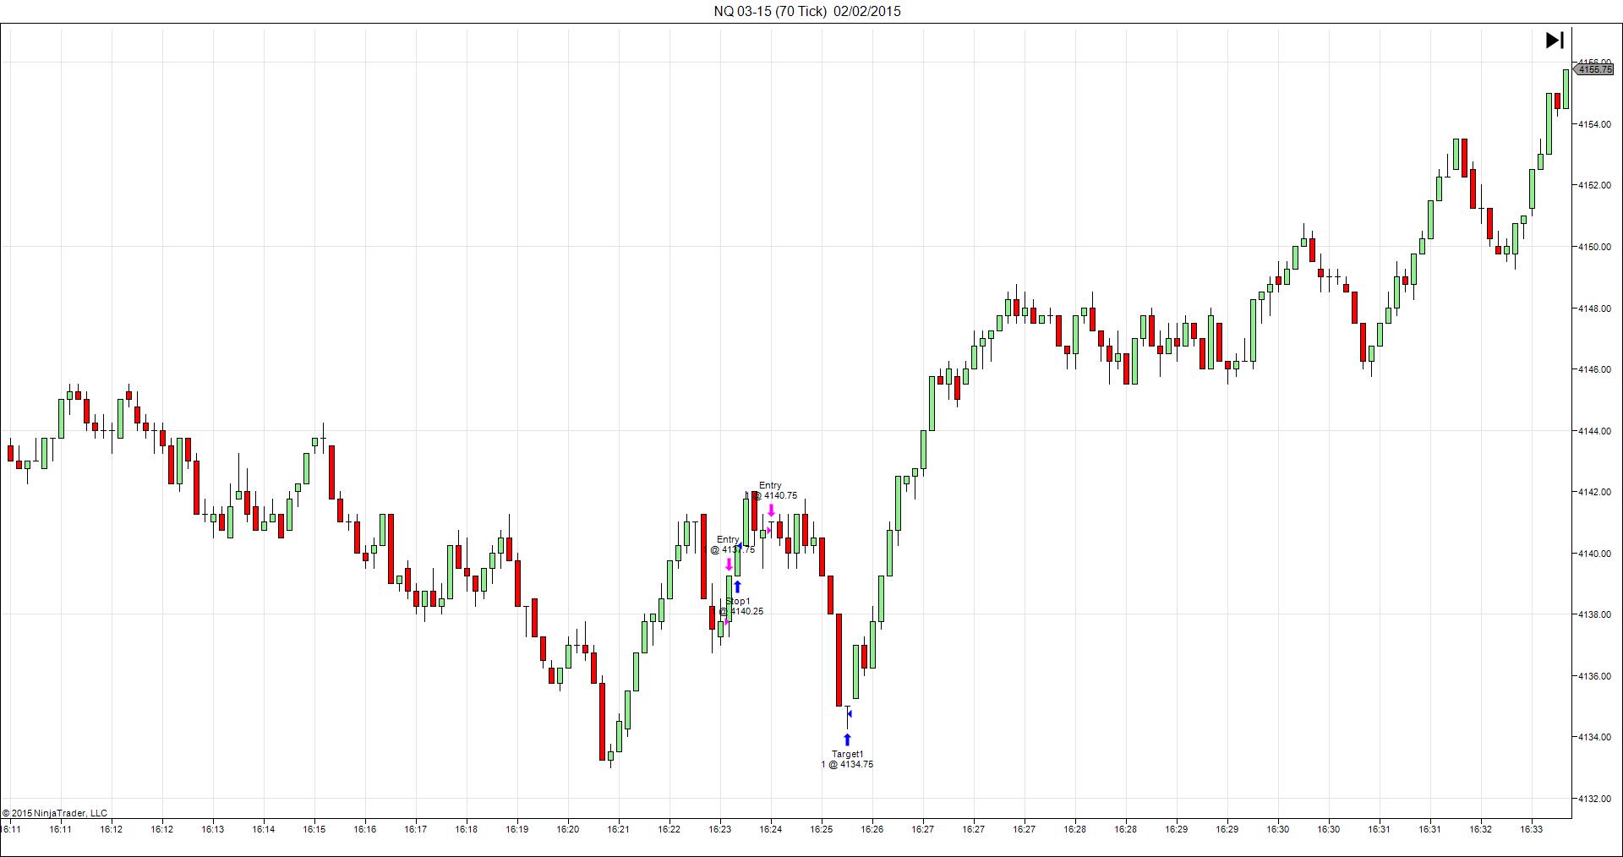Click the 16:33 time axis label

[x=1532, y=829]
